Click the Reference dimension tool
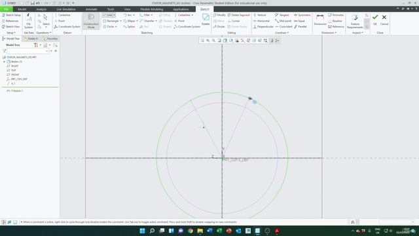Viewport: 419px width, 236px height. [336, 27]
